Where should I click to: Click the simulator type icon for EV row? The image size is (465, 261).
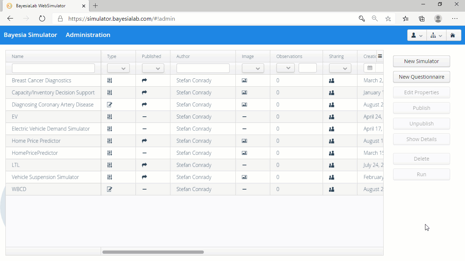[x=110, y=117]
